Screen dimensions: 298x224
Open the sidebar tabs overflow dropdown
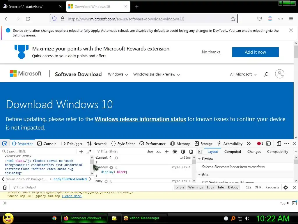coord(296,152)
